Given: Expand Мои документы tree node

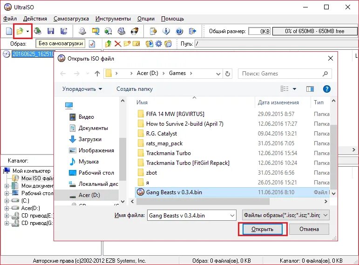Looking at the screenshot, I should [x=7, y=186].
